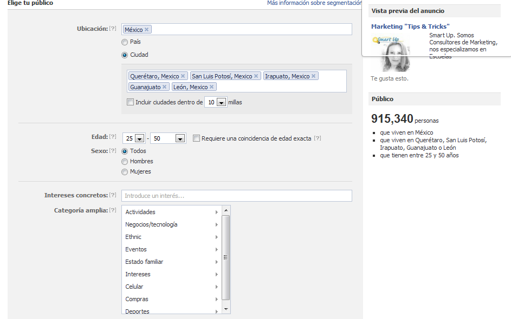
Task: Check Requiere una coincidencia de edad exacta
Action: tap(196, 138)
